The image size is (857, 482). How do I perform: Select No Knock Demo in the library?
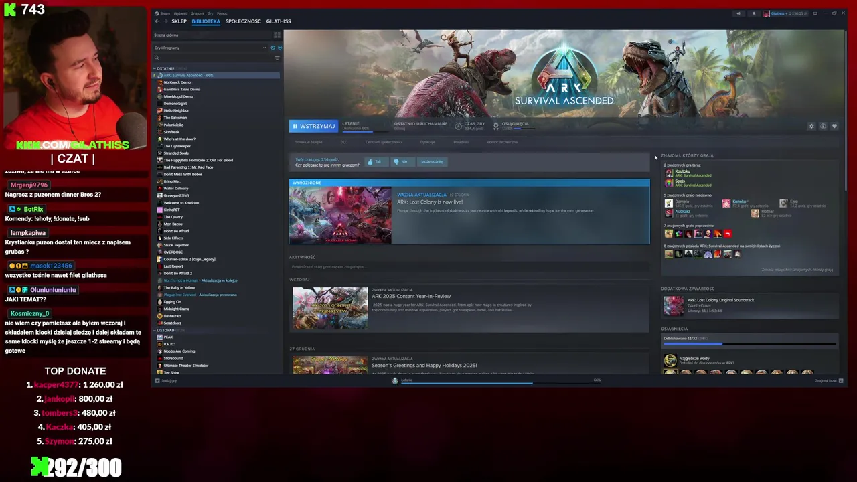coord(177,82)
